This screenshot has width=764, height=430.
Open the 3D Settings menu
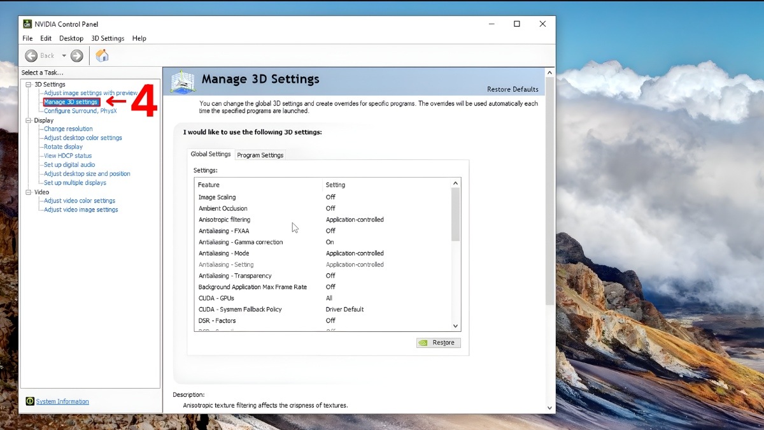[x=108, y=38]
